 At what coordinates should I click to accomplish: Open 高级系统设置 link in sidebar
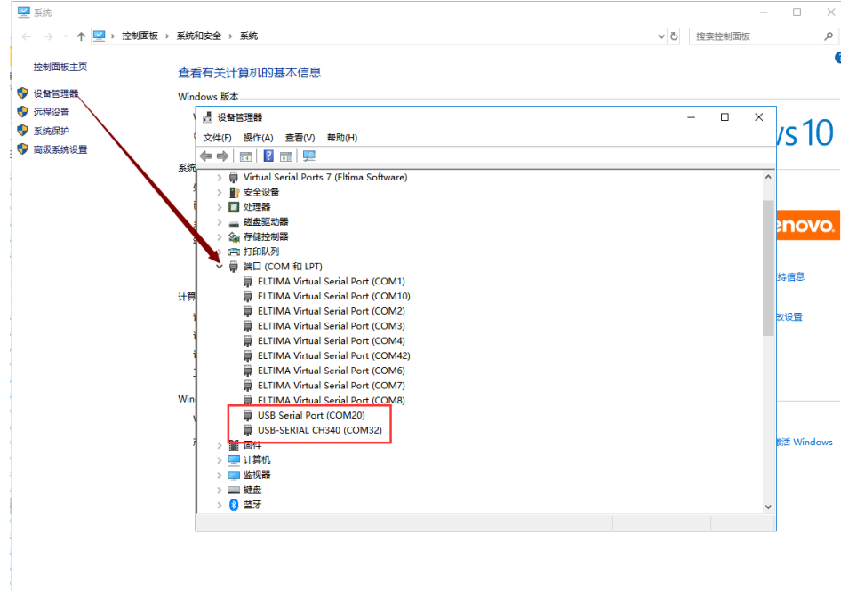point(60,149)
